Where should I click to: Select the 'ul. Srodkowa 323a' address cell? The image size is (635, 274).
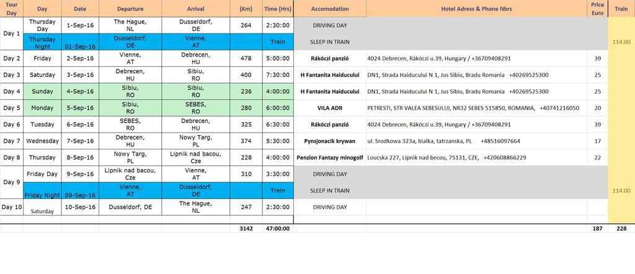tap(477, 141)
